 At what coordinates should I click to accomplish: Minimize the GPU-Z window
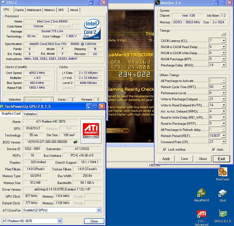point(89,106)
